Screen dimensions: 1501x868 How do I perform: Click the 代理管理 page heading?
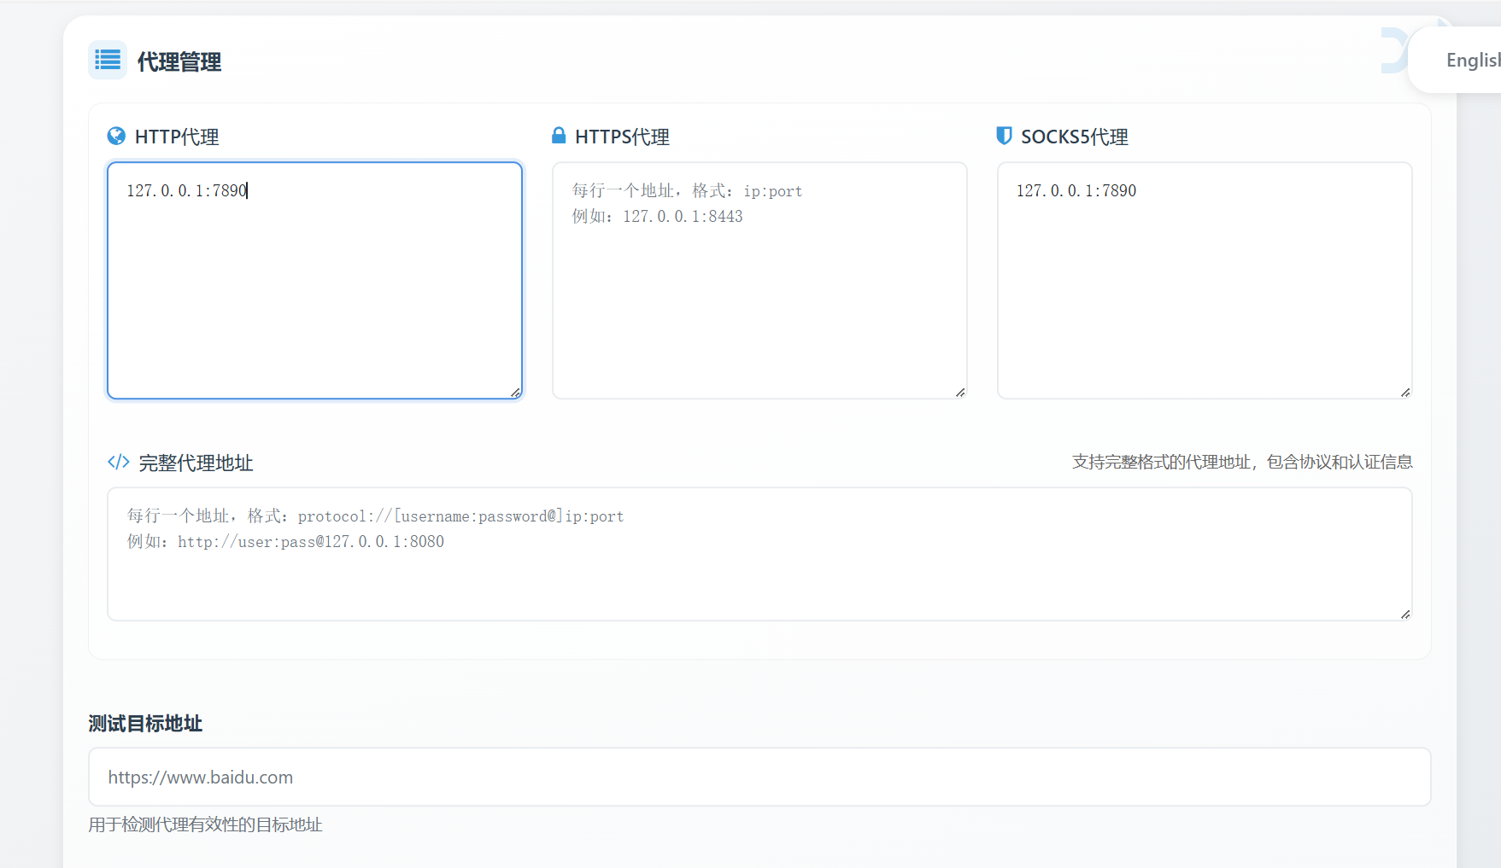click(x=179, y=61)
